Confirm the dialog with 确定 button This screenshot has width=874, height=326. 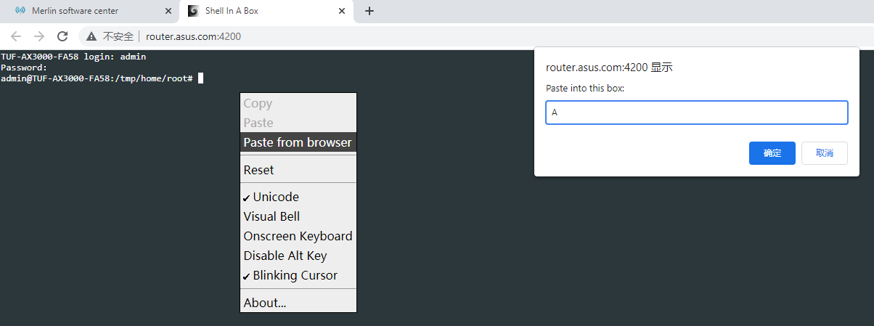[x=772, y=153]
